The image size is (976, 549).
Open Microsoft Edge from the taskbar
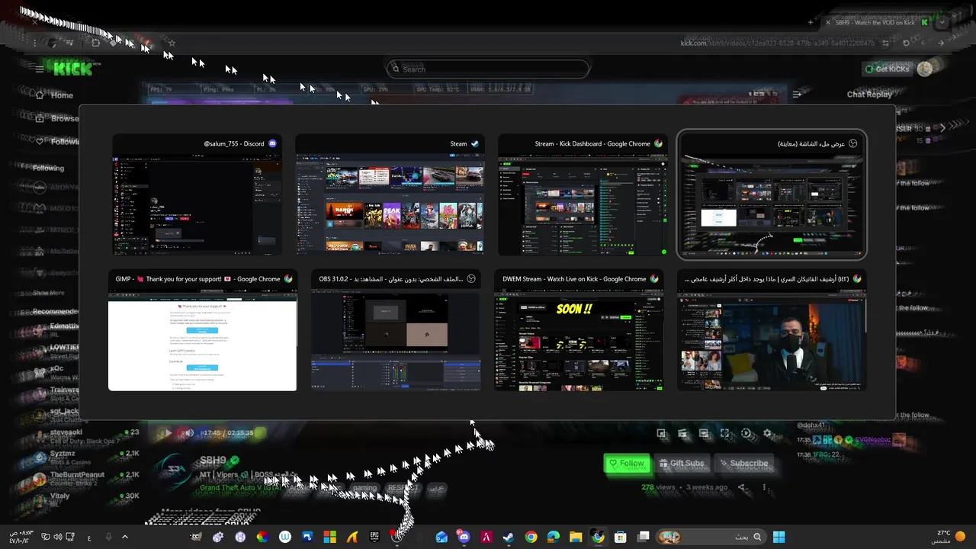click(554, 537)
